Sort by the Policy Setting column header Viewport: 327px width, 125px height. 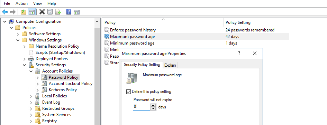coord(256,22)
